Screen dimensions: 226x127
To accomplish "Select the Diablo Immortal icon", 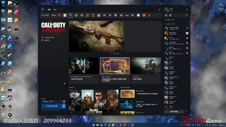I will point(93,15).
